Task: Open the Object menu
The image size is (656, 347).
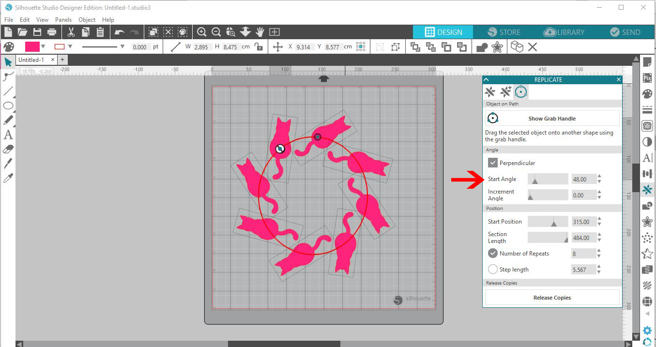Action: 87,20
